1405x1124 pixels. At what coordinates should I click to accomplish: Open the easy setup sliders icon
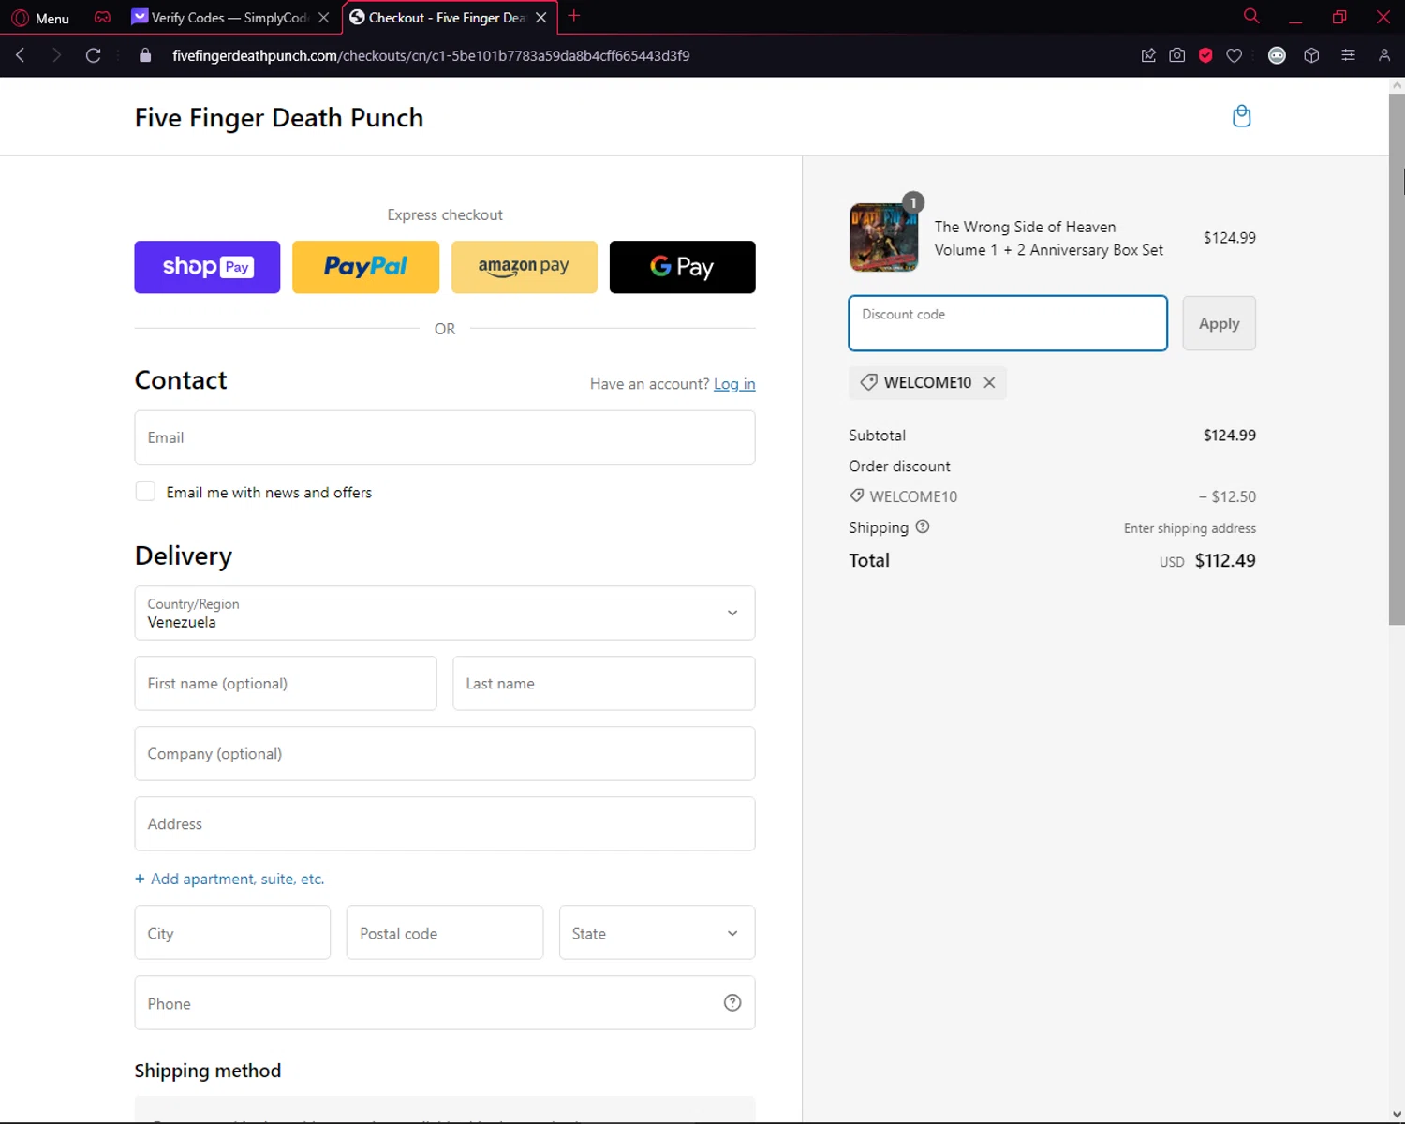(x=1348, y=55)
